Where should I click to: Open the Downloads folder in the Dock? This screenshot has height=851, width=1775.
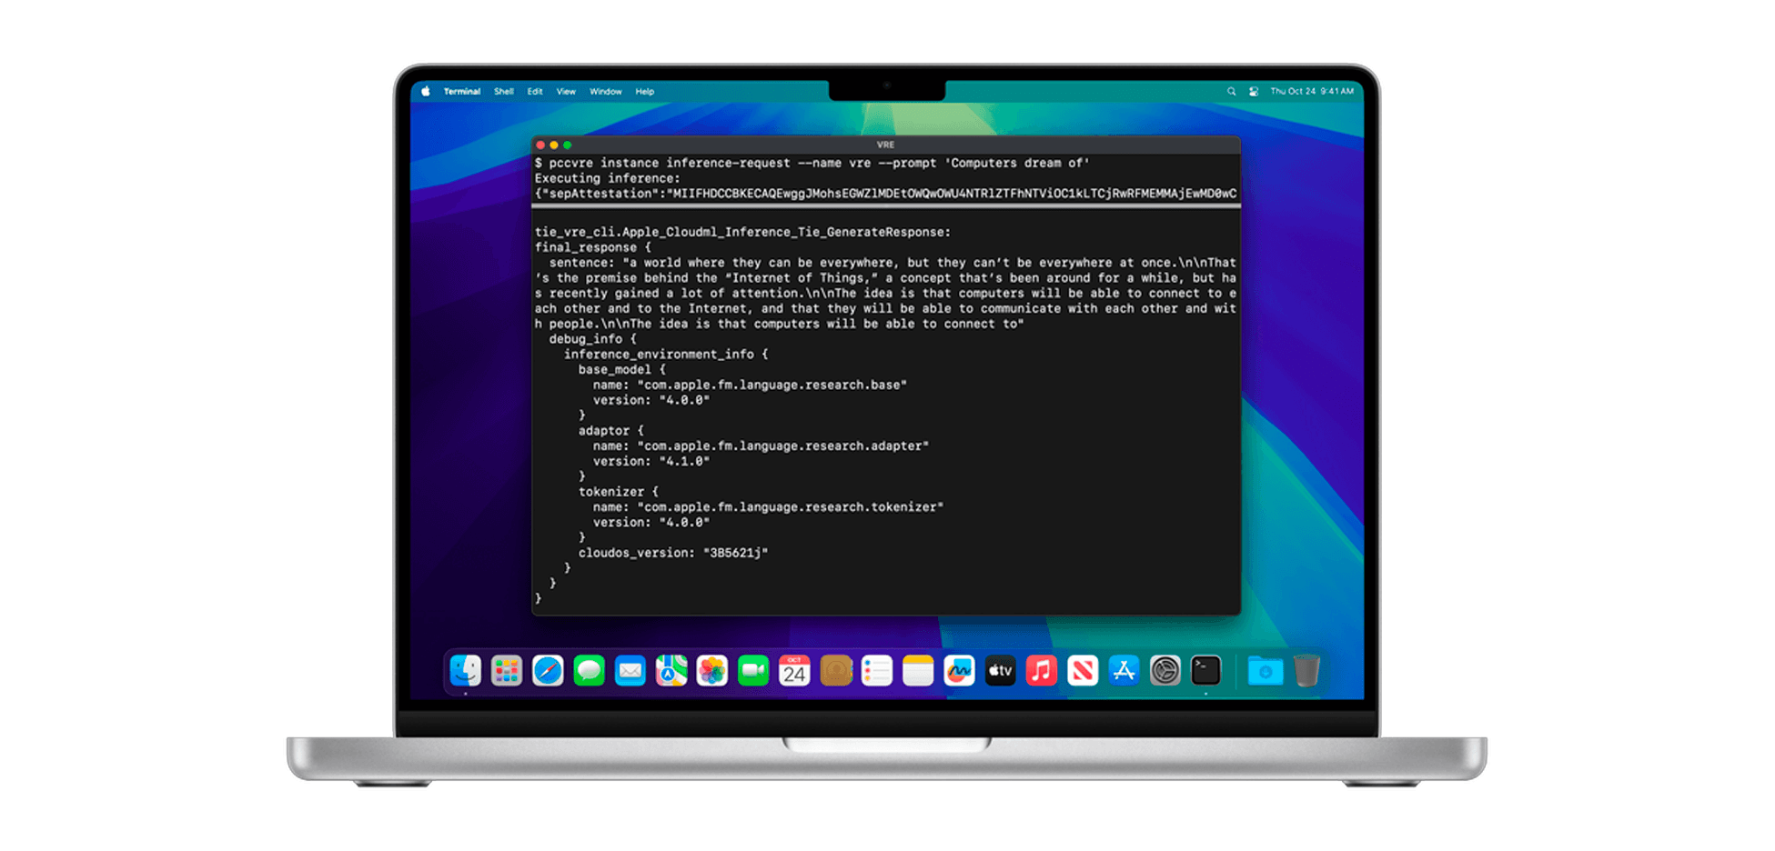1265,671
